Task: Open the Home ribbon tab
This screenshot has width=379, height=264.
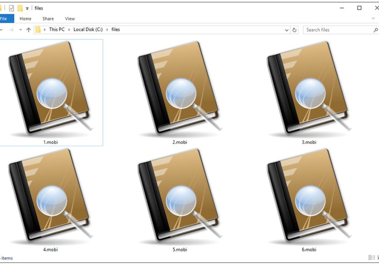Action: coord(25,19)
